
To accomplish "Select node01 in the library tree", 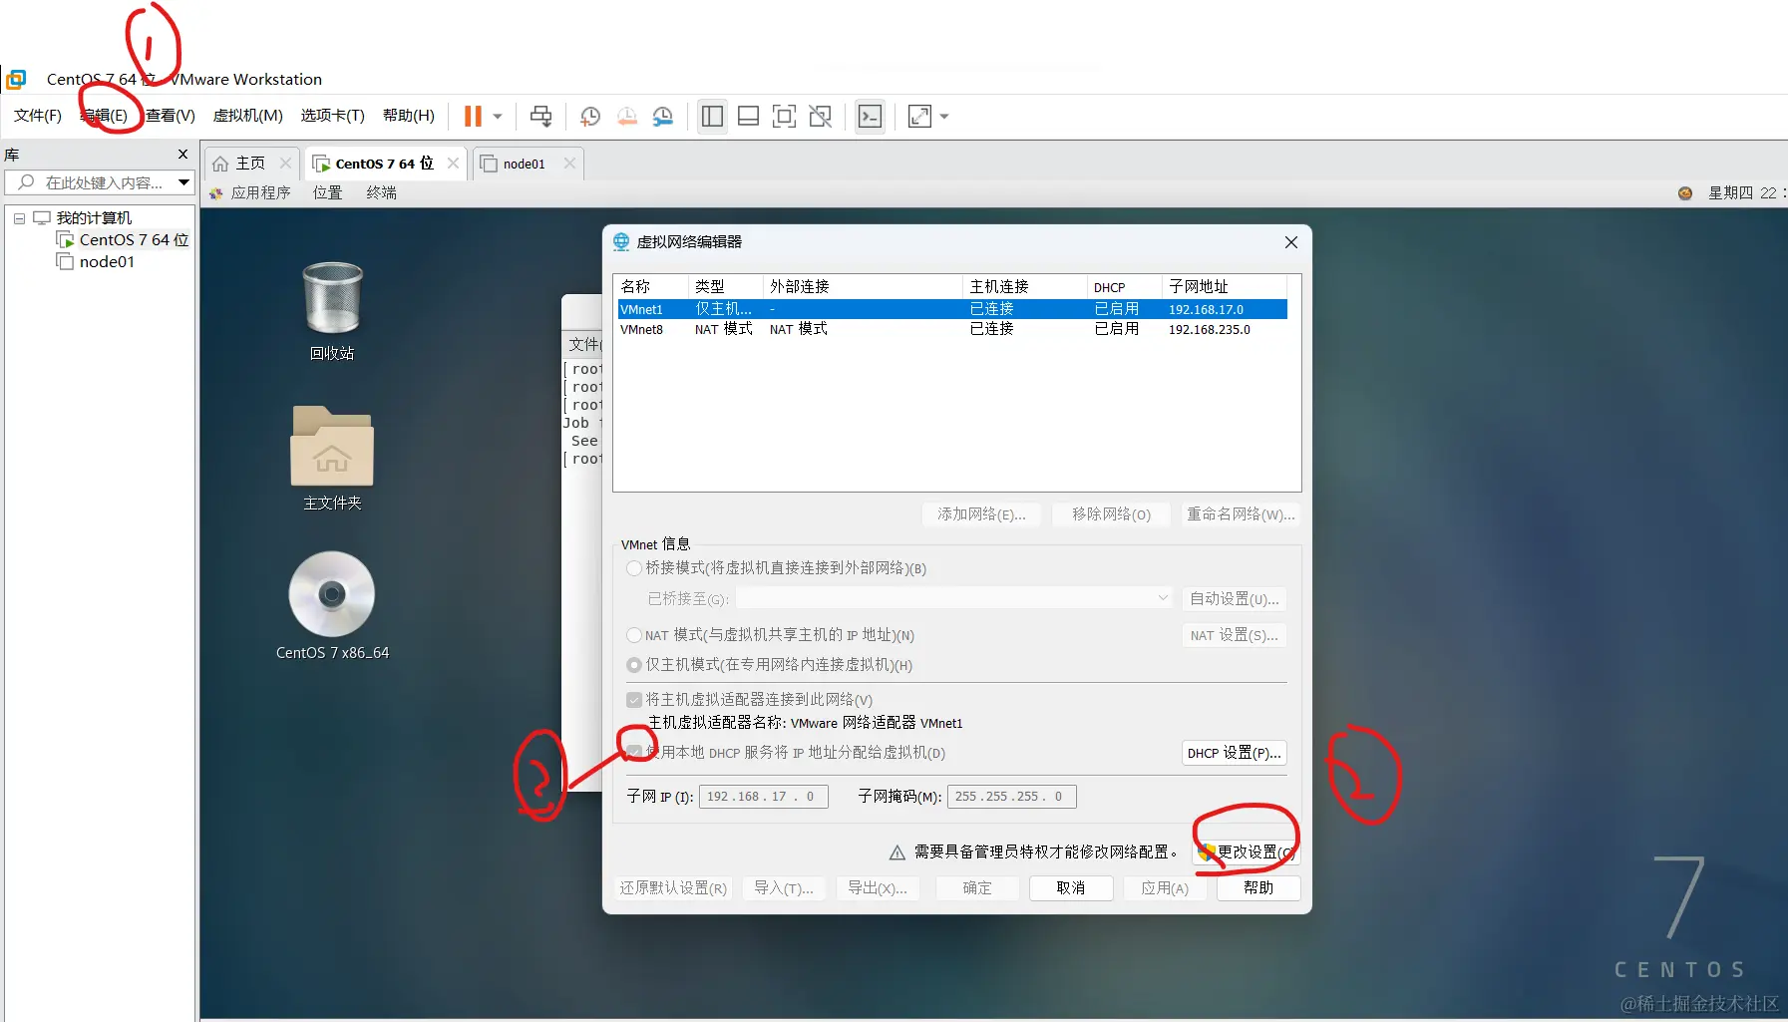I will 96,262.
